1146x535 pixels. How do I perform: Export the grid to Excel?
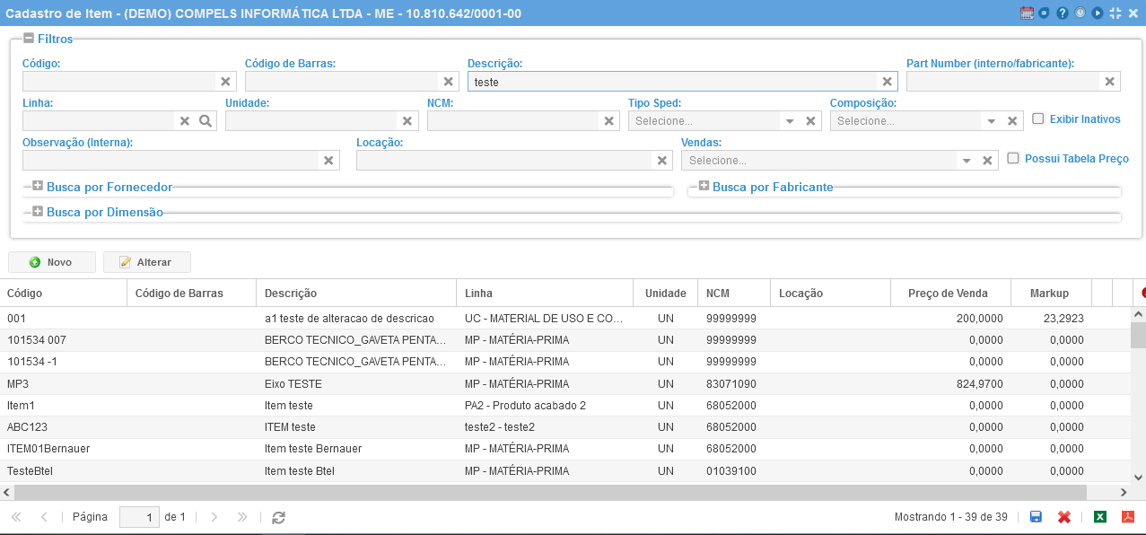(1099, 517)
